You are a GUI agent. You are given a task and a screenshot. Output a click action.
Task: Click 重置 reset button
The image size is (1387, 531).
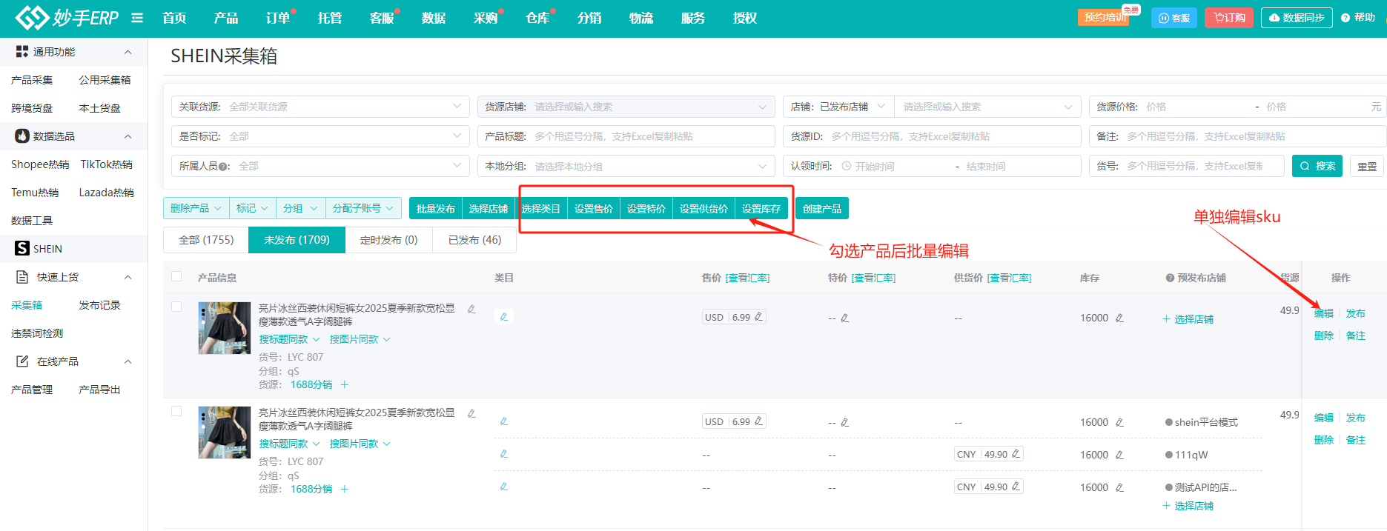1367,166
